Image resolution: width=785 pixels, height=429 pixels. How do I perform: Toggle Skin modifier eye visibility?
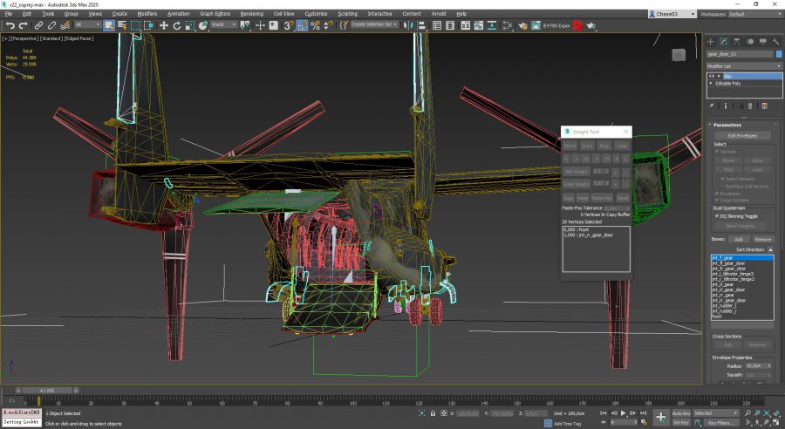click(x=712, y=76)
